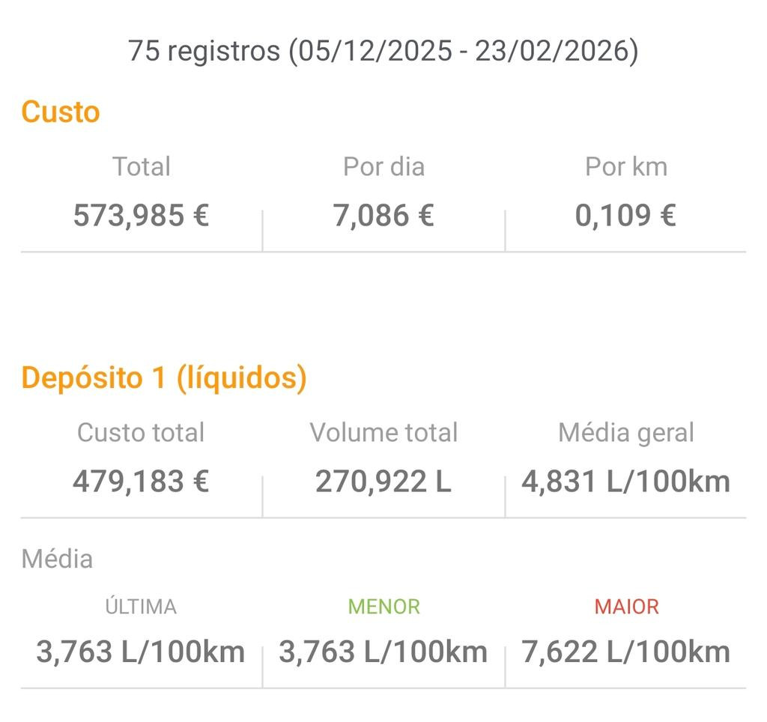Tap the MAIOR value 7,622 L/100km
The height and width of the screenshot is (722, 767).
[625, 652]
